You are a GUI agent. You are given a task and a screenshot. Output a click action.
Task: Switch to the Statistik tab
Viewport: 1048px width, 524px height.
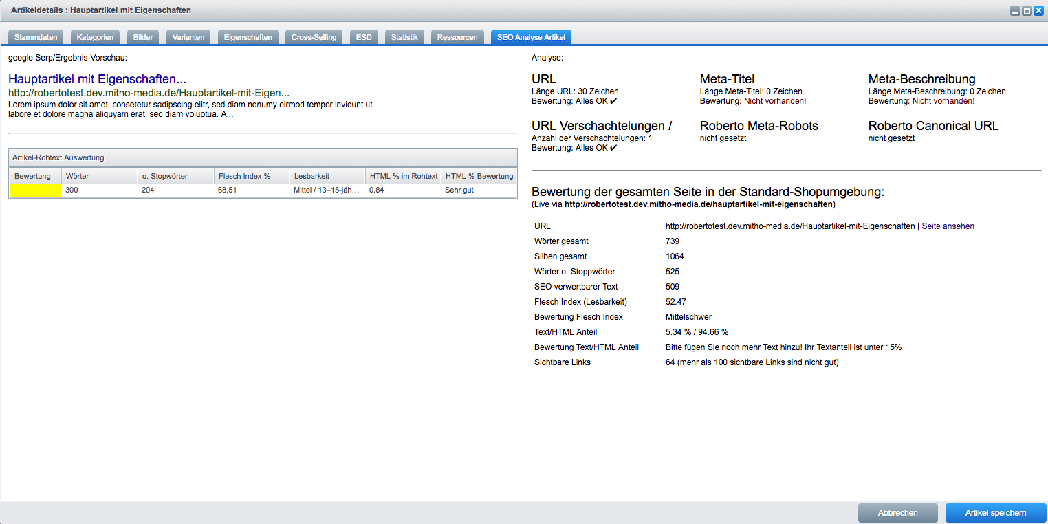point(404,37)
